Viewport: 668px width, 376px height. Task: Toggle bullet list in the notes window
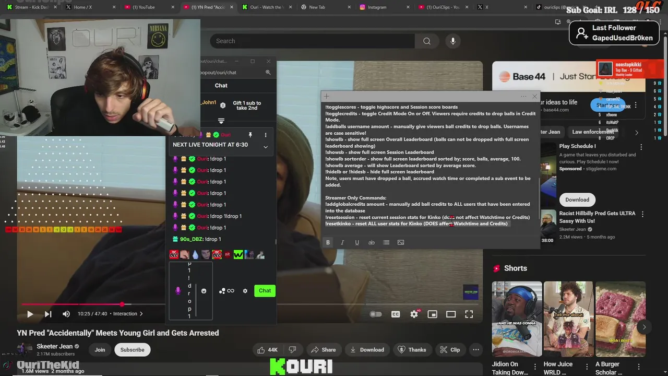click(386, 242)
